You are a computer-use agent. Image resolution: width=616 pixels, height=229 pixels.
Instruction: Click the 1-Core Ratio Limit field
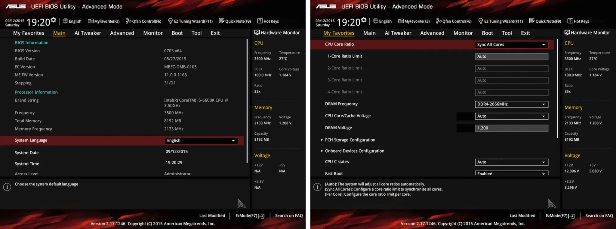pos(512,56)
